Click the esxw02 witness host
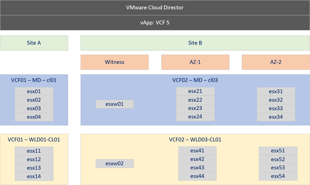 [115, 164]
